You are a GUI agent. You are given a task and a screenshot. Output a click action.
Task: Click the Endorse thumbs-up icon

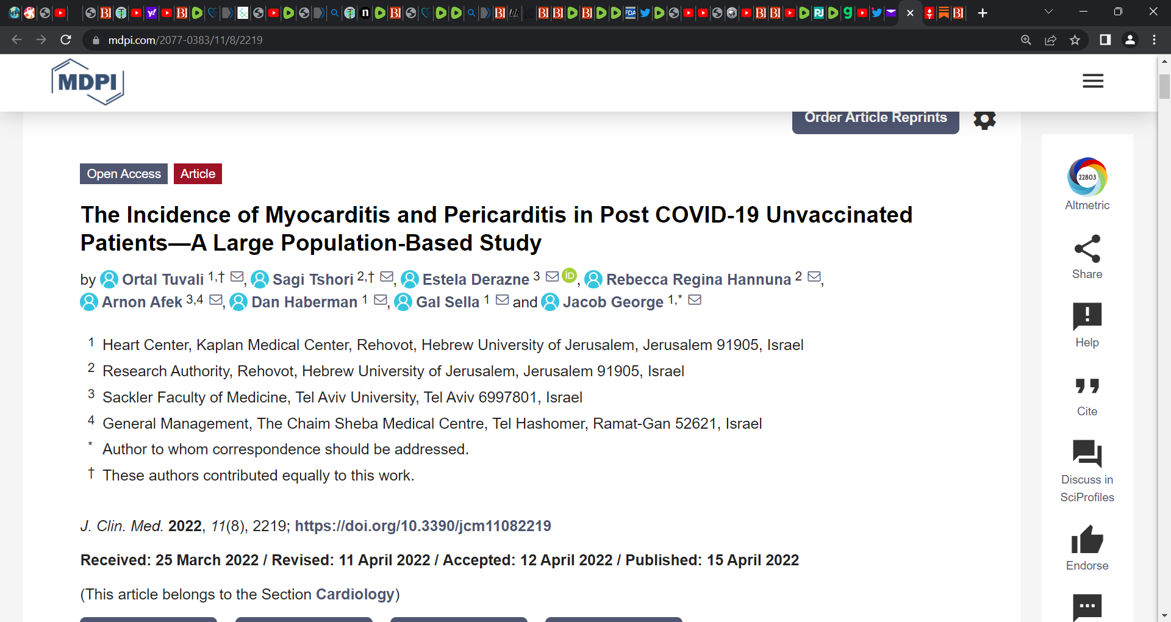point(1087,540)
